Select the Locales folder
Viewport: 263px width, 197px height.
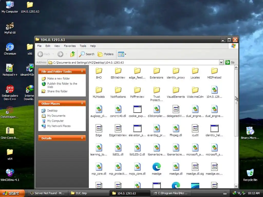click(x=195, y=73)
